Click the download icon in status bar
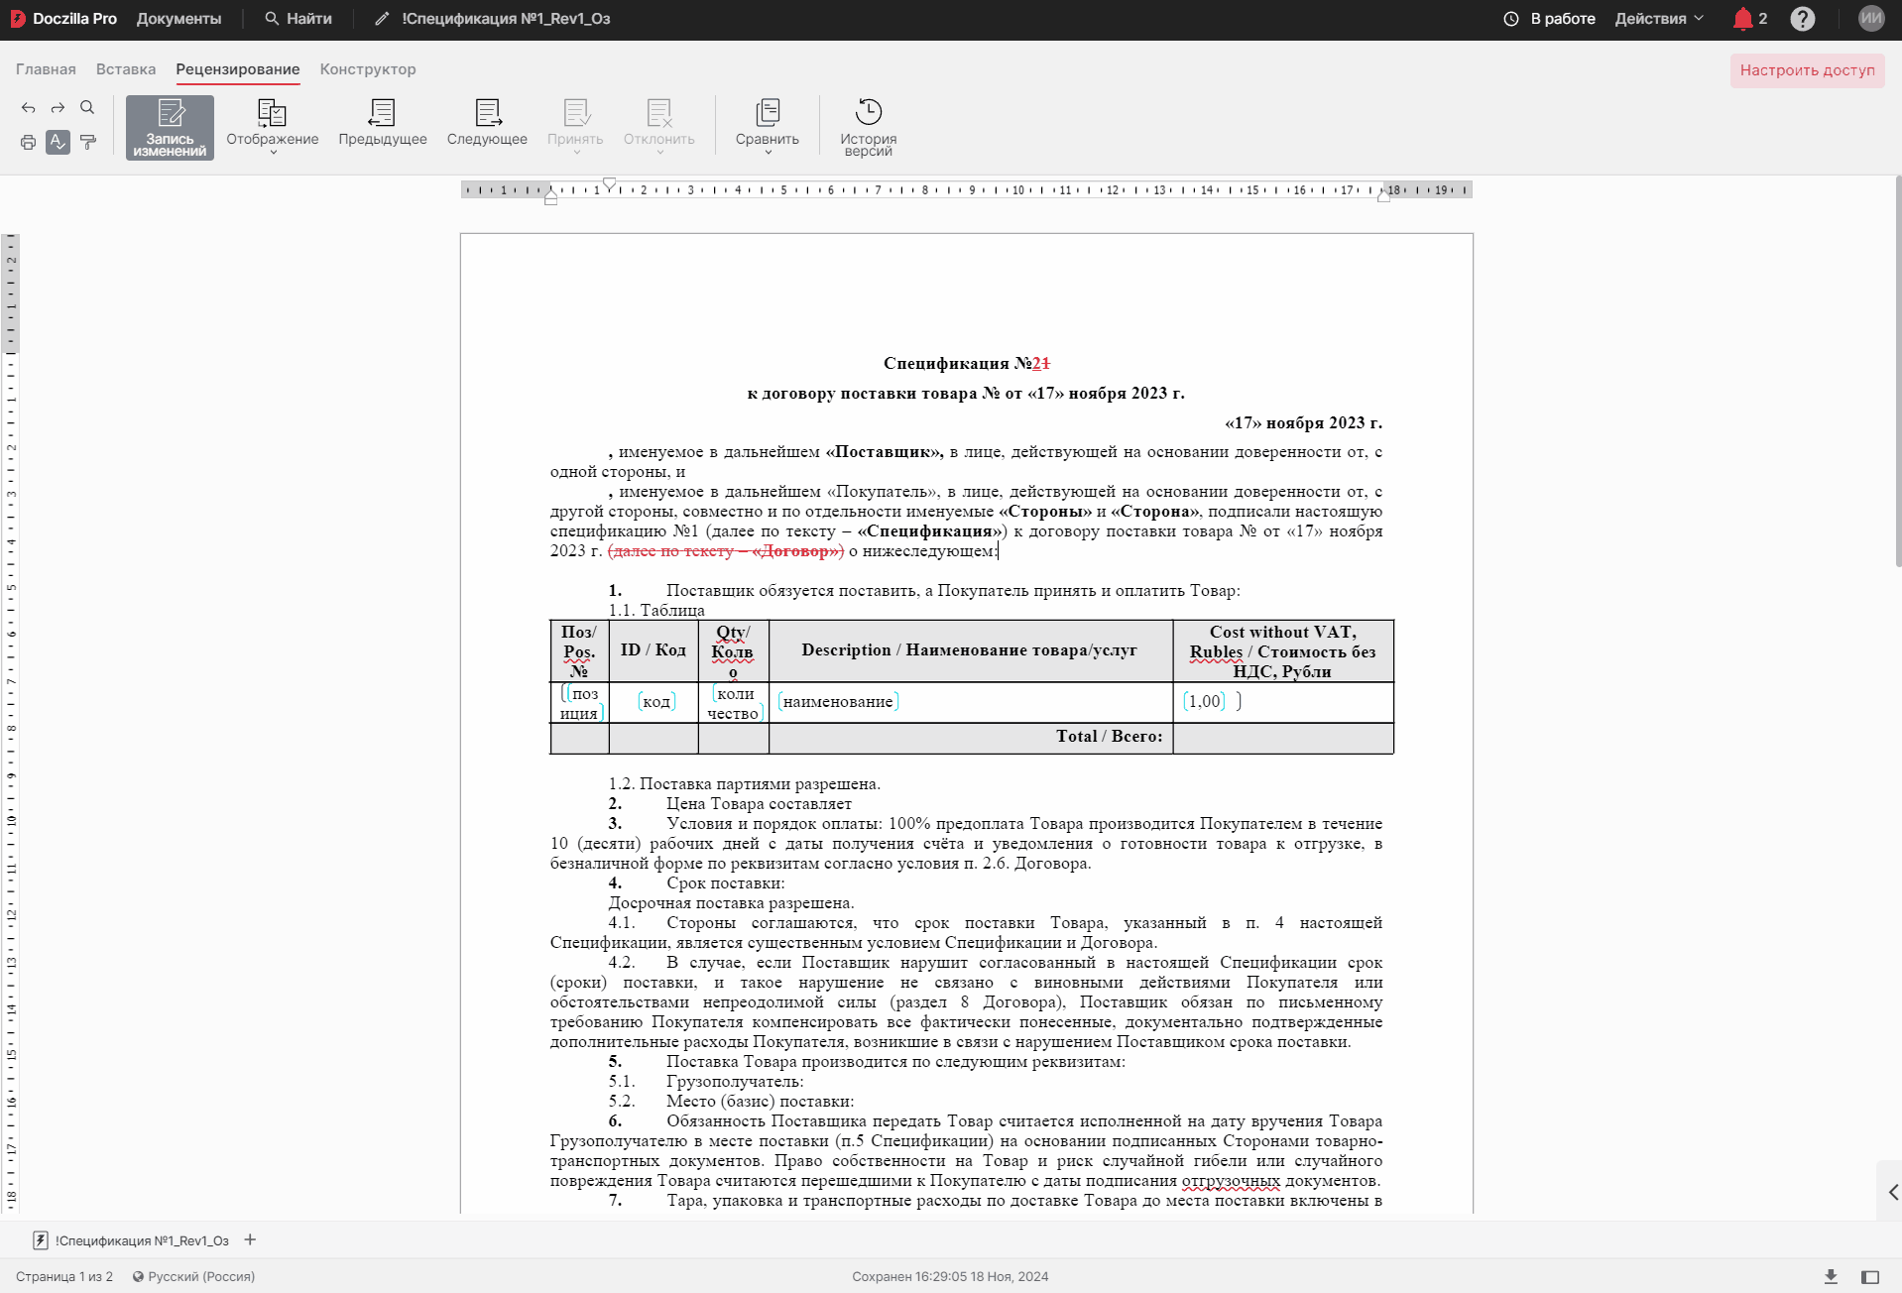The image size is (1902, 1293). pos(1831,1276)
